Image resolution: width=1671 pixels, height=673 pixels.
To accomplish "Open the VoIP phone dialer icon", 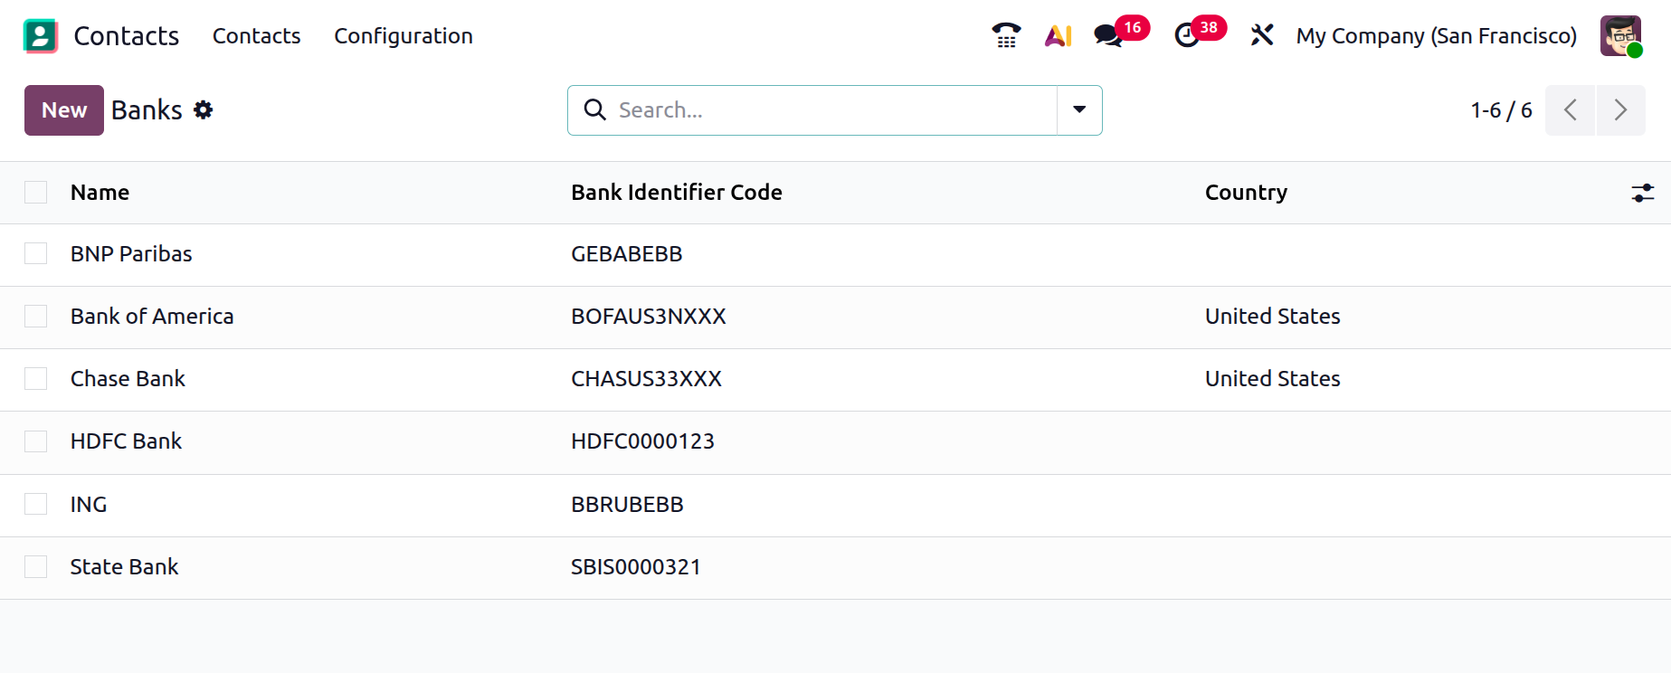I will [1006, 36].
